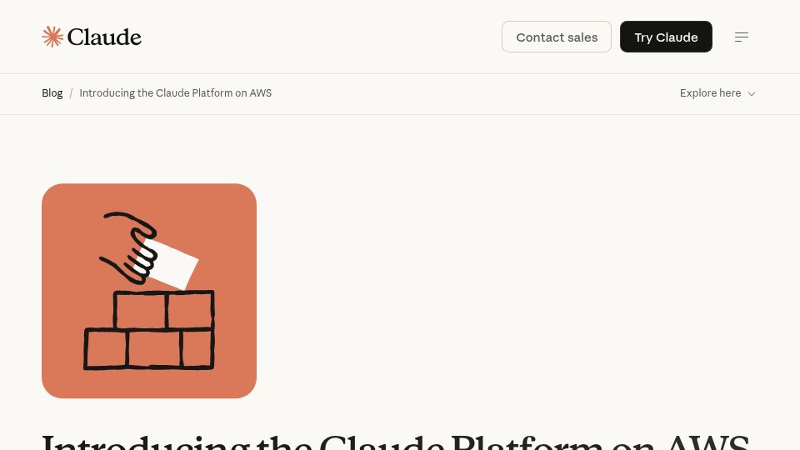Screen dimensions: 800x450
Task: Expand the Explore here dropdown
Action: click(717, 93)
